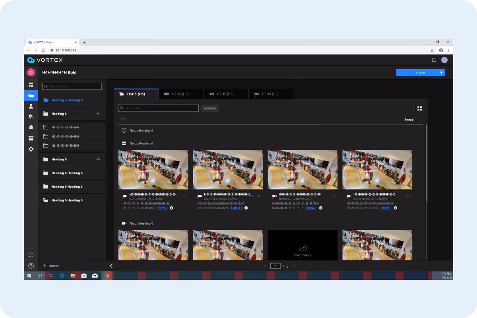Click the recording camera icon on first card
Screen dimensions: 477x318
click(125, 196)
